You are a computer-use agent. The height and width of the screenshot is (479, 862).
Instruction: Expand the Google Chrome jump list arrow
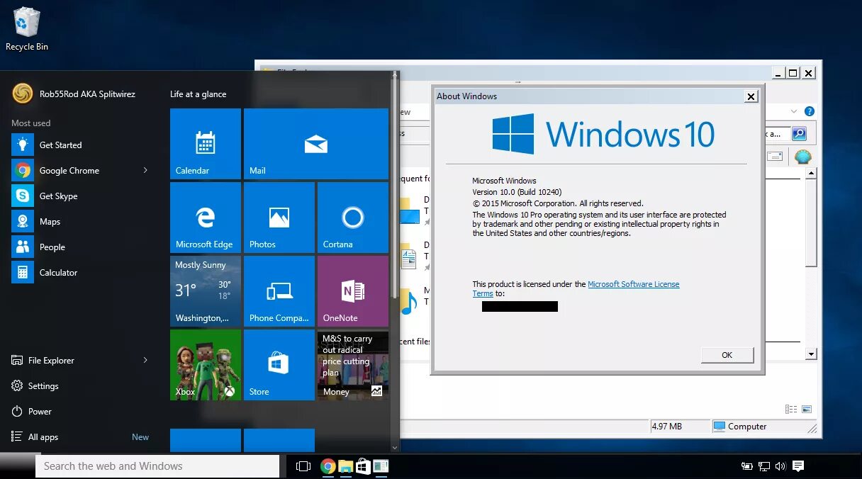coord(145,170)
